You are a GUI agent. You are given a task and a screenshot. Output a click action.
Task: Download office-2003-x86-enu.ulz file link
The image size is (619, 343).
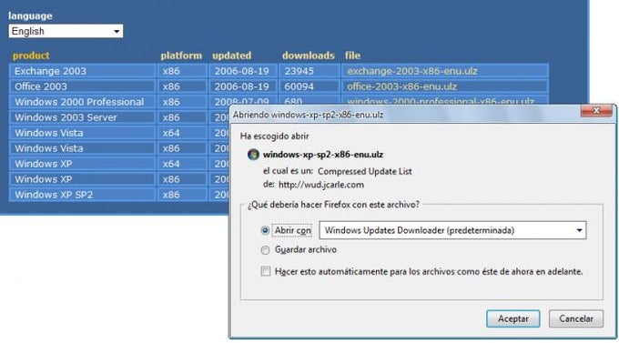401,86
